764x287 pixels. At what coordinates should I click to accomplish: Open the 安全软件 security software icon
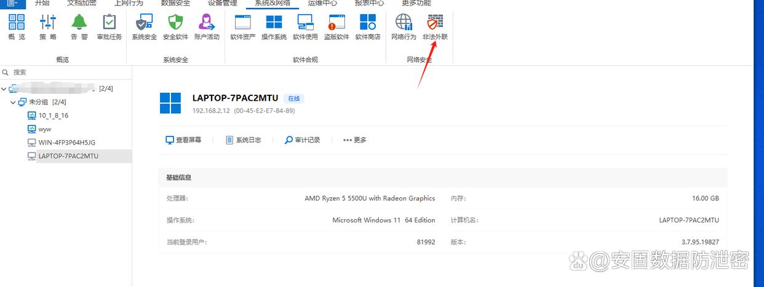(x=175, y=27)
